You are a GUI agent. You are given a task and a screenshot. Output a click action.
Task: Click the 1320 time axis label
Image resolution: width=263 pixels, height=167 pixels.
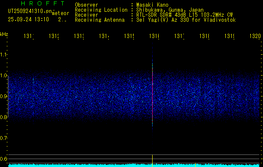[x=255, y=36]
